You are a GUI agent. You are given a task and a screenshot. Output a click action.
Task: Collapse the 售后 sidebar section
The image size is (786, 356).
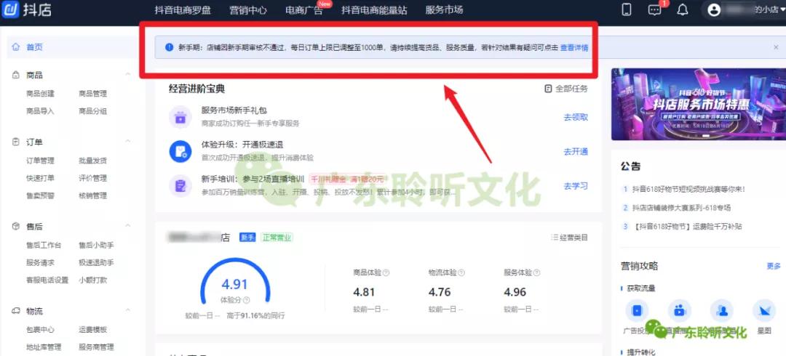(128, 226)
